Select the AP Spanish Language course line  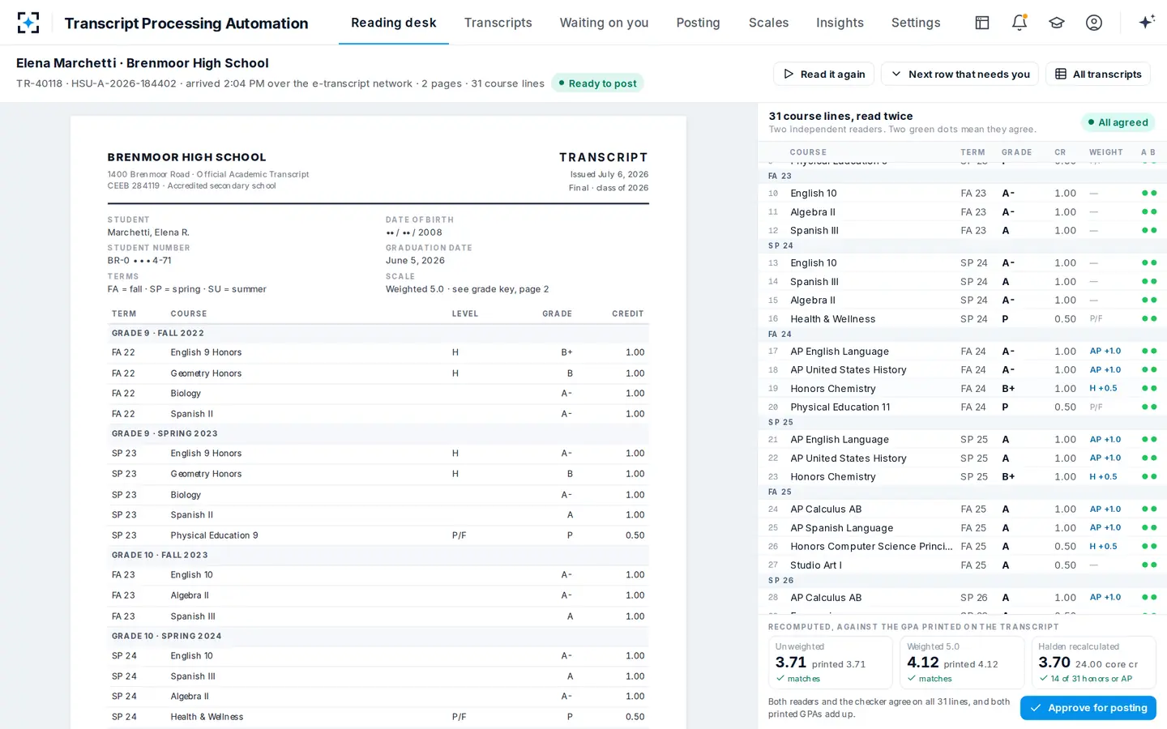click(x=962, y=528)
